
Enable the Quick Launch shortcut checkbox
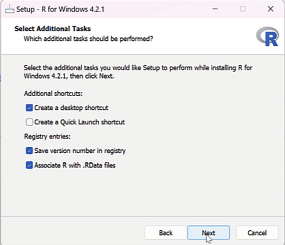tap(29, 122)
